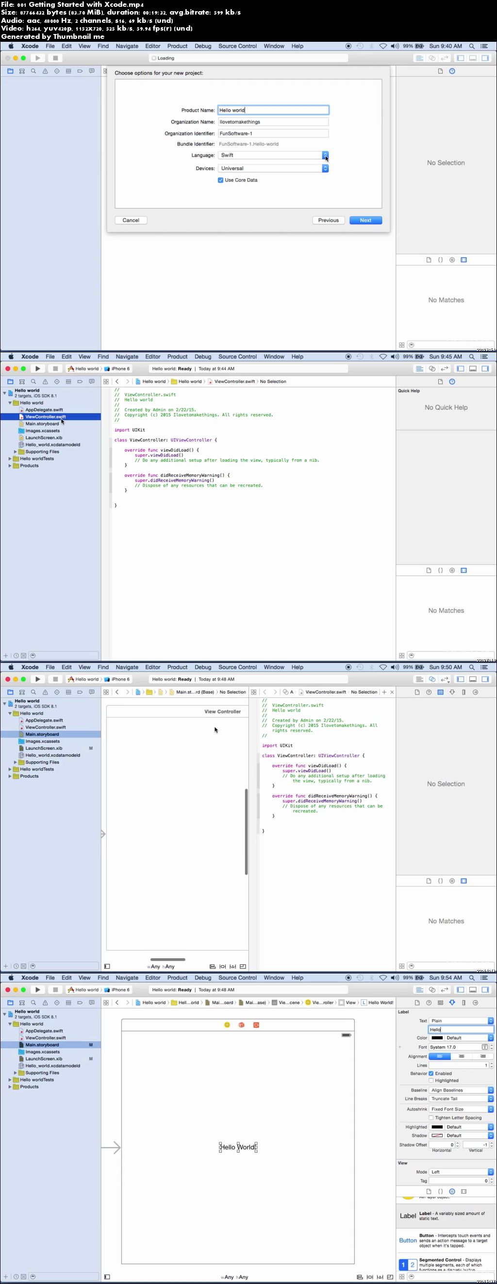The height and width of the screenshot is (1284, 497).
Task: Select Hello World label on storyboard canvas
Action: tap(238, 1147)
